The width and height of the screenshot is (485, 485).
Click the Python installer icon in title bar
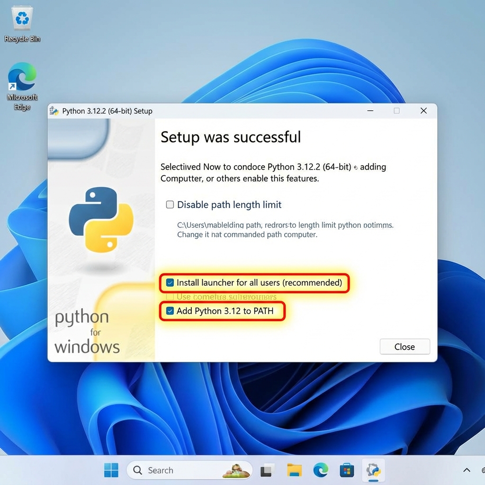54,111
